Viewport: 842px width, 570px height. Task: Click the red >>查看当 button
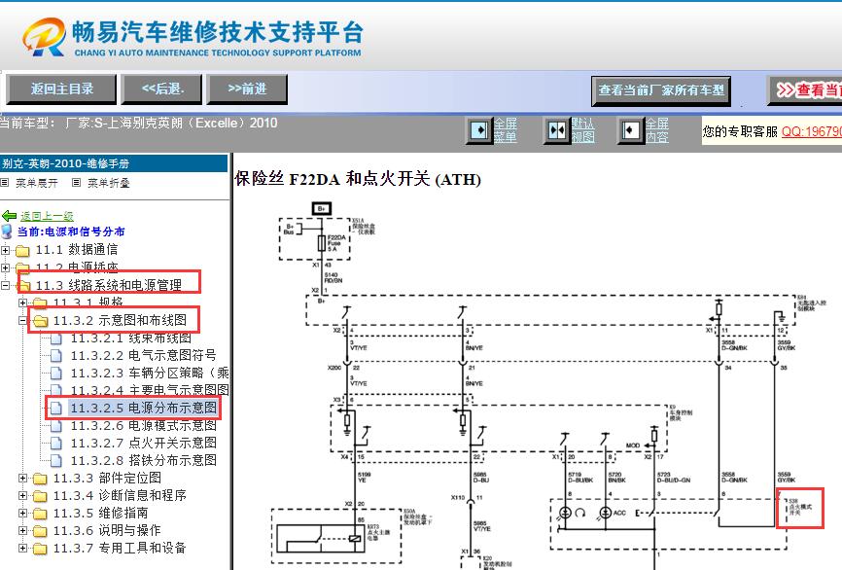tap(805, 90)
